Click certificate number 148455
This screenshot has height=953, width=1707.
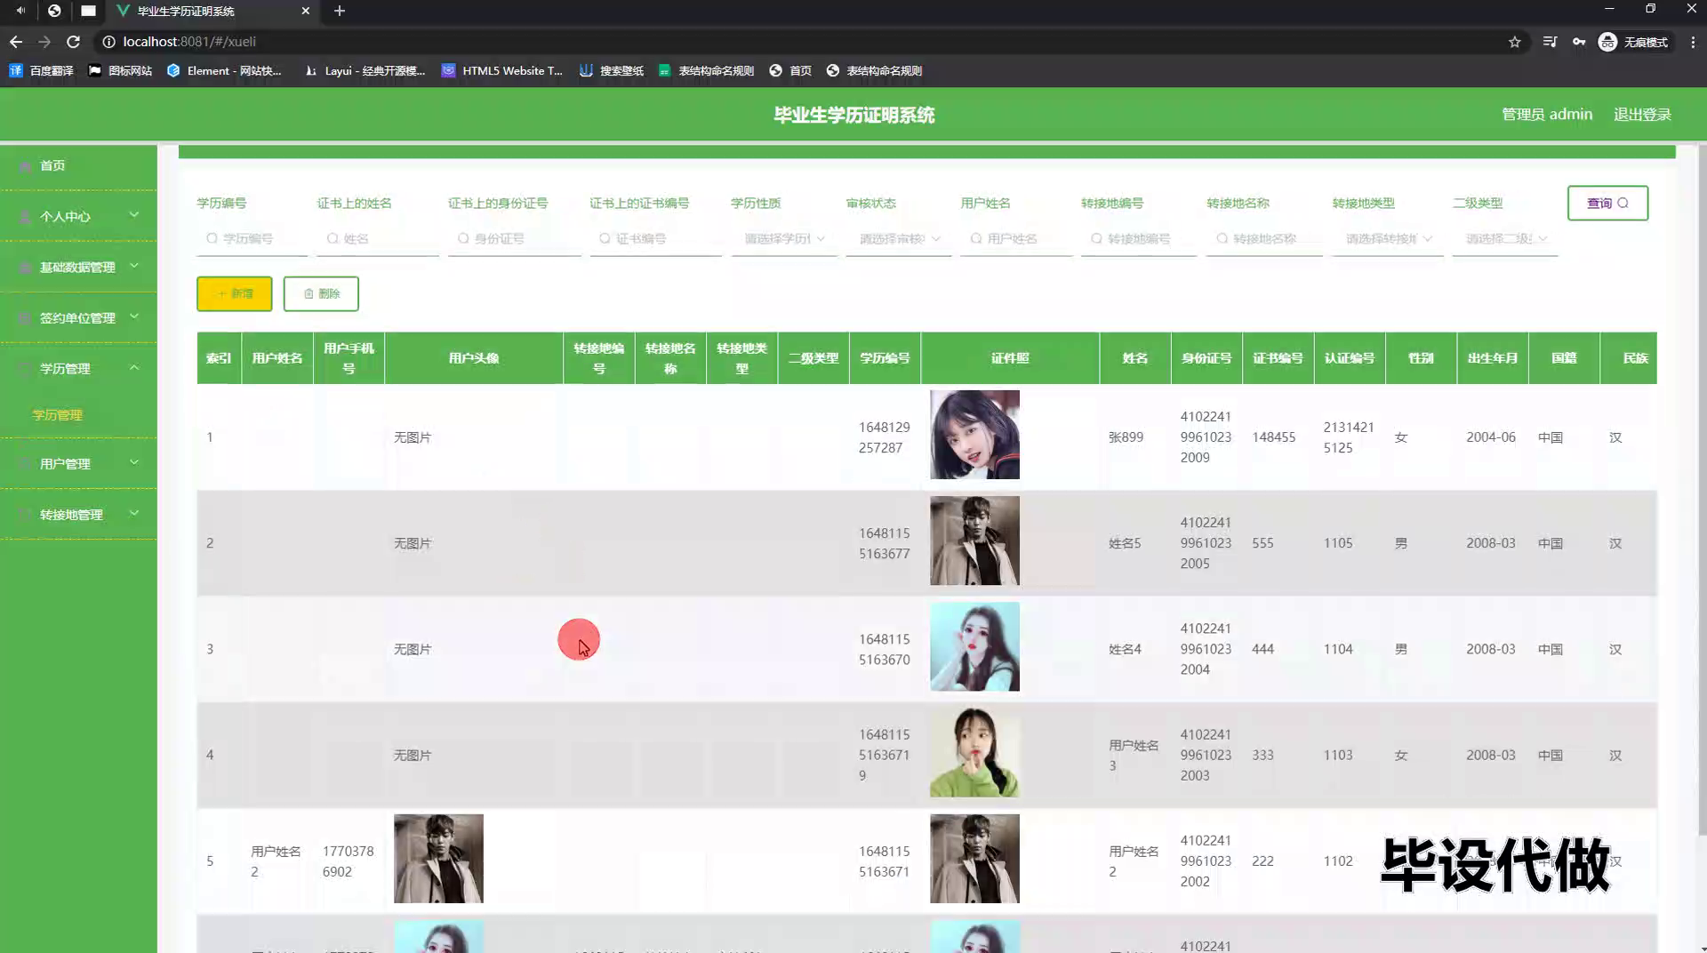pos(1273,437)
